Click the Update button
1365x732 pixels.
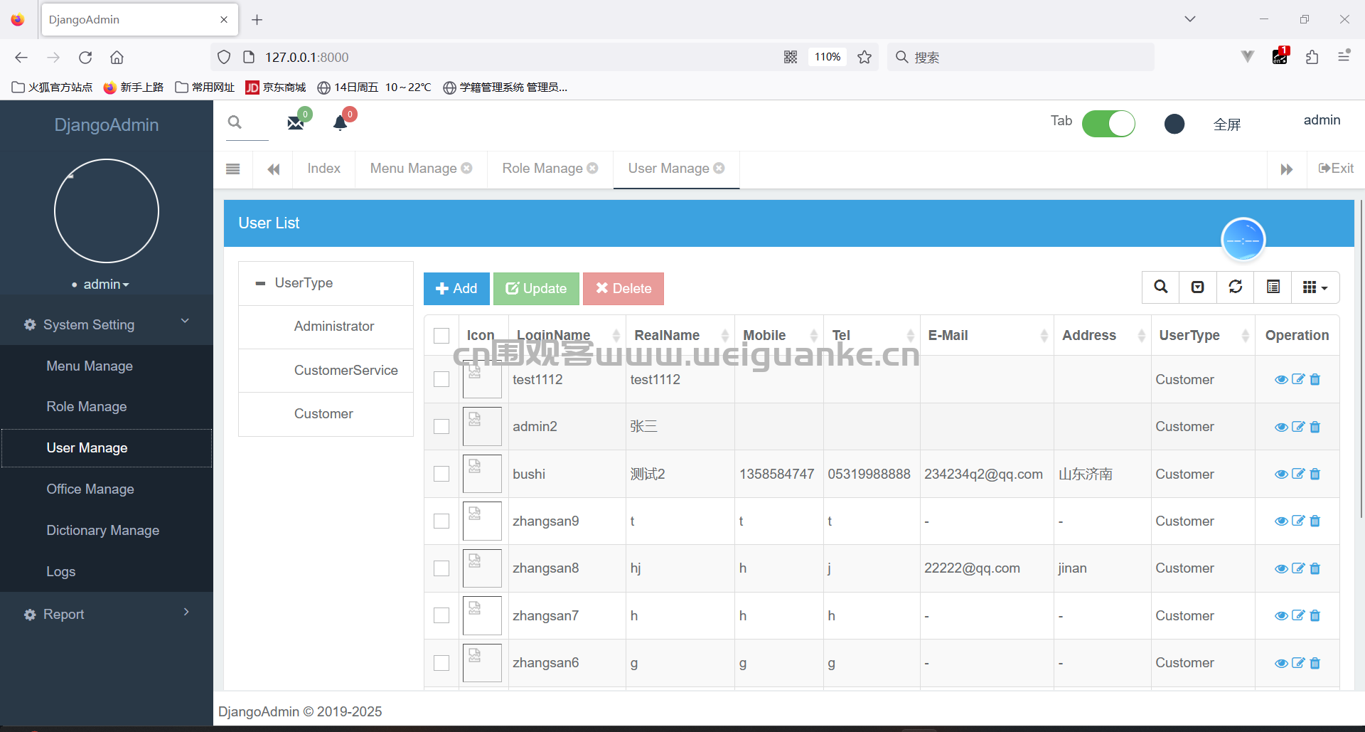pos(536,289)
